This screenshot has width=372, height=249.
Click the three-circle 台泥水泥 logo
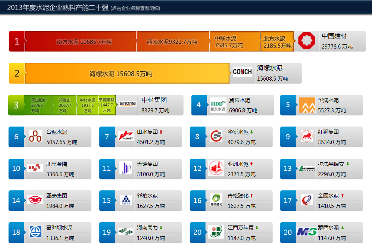click(x=35, y=136)
